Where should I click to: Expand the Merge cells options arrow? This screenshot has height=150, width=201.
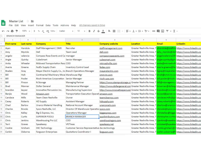[x=122, y=31]
